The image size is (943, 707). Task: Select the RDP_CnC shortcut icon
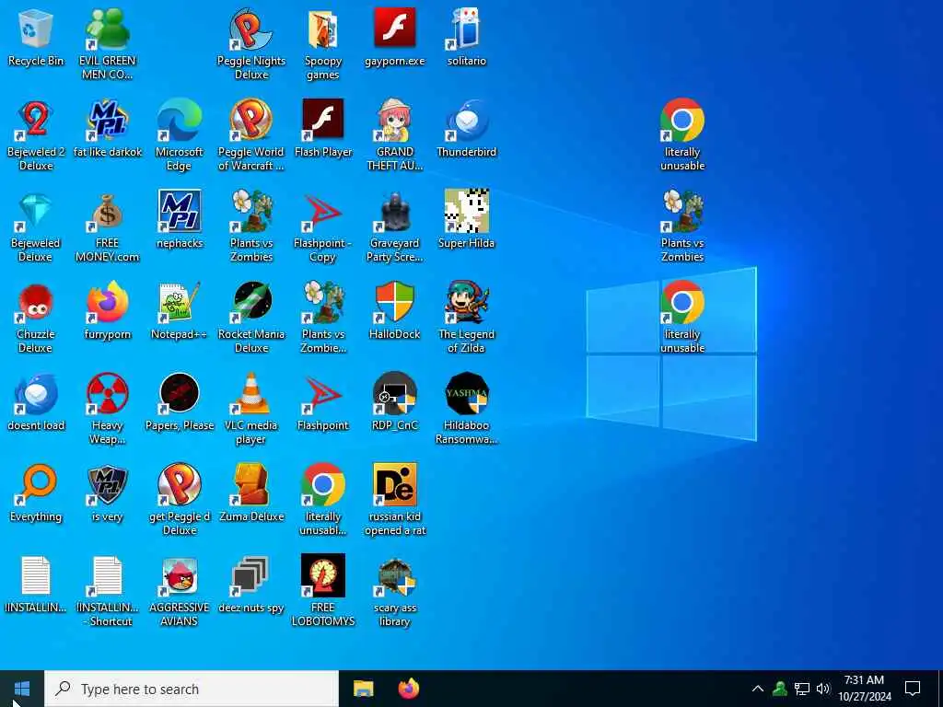point(394,394)
